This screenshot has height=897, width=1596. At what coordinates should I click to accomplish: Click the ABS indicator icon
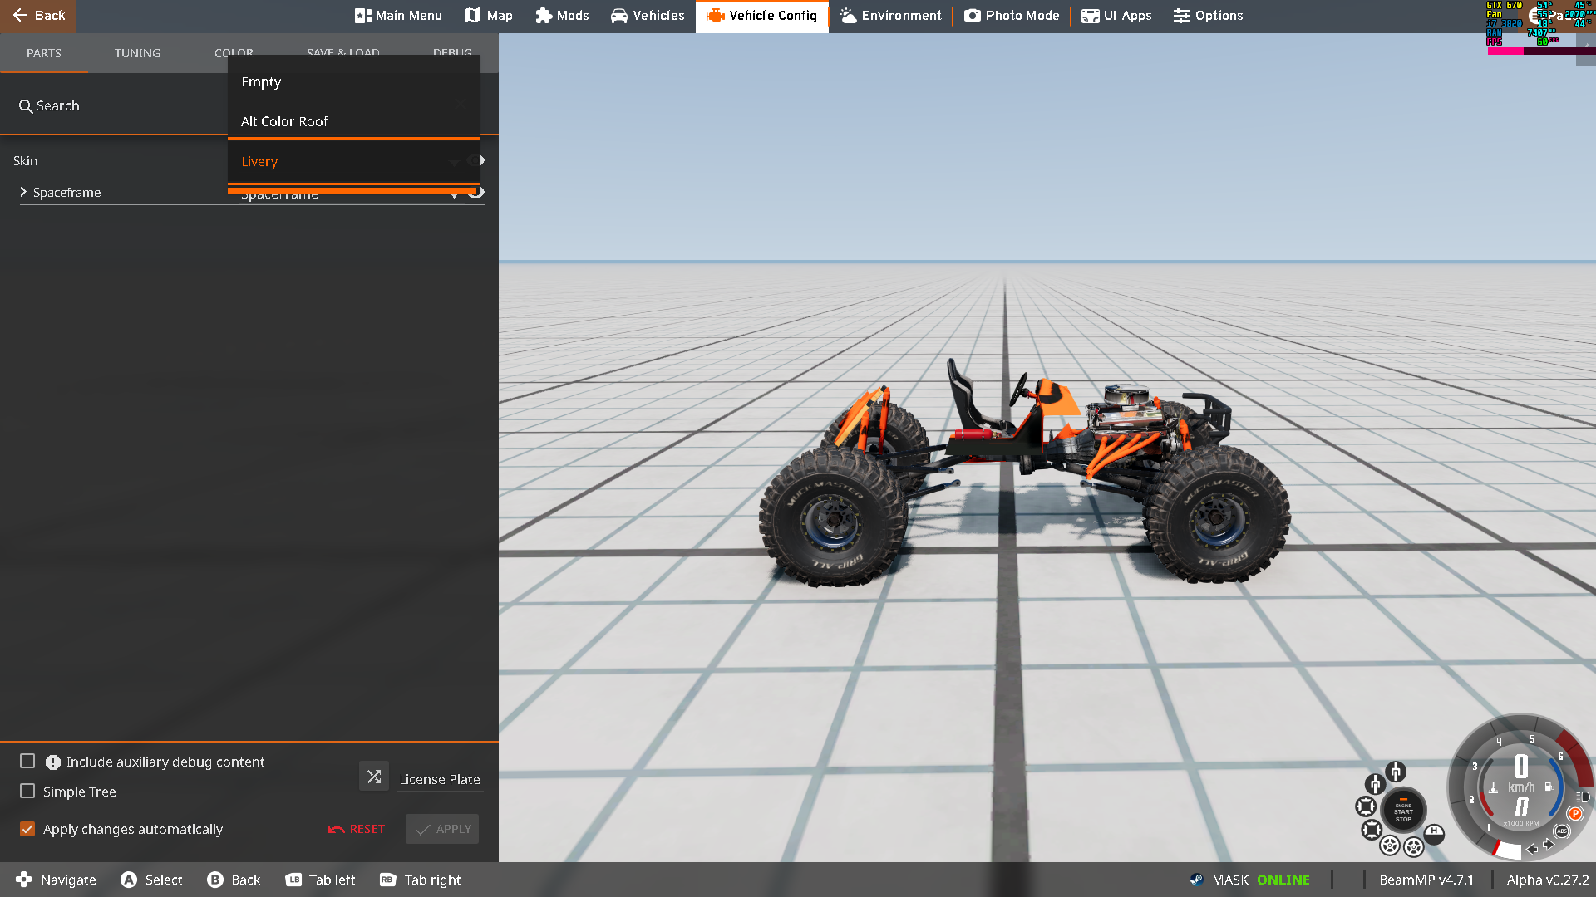(1562, 831)
